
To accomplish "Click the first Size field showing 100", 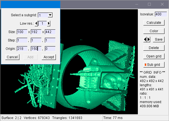I will pyautogui.click(x=22, y=32).
